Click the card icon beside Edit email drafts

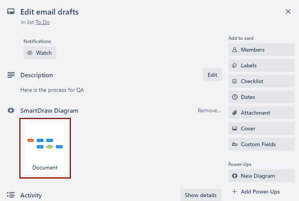pyautogui.click(x=11, y=11)
